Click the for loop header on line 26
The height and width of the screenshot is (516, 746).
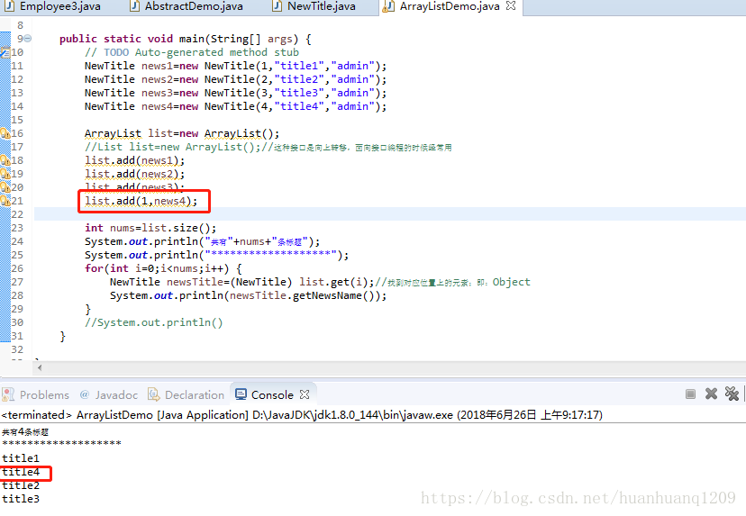click(x=163, y=268)
